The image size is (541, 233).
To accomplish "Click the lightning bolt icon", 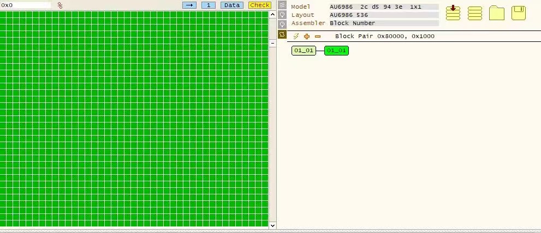I will point(296,36).
